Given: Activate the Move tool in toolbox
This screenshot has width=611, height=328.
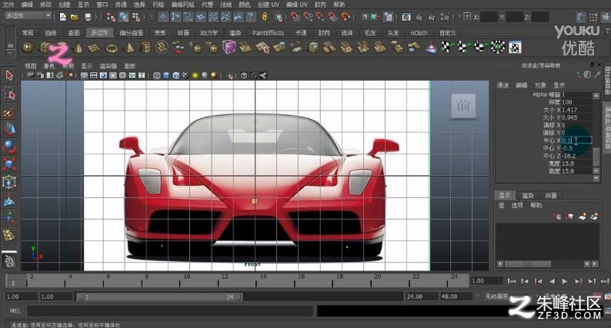Looking at the screenshot, I should tap(9, 129).
